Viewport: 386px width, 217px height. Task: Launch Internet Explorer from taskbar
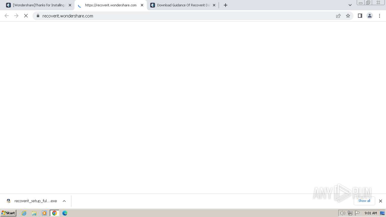click(x=24, y=213)
